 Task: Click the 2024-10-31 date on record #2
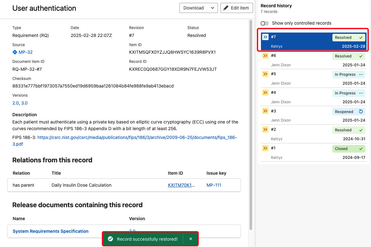pos(354,139)
